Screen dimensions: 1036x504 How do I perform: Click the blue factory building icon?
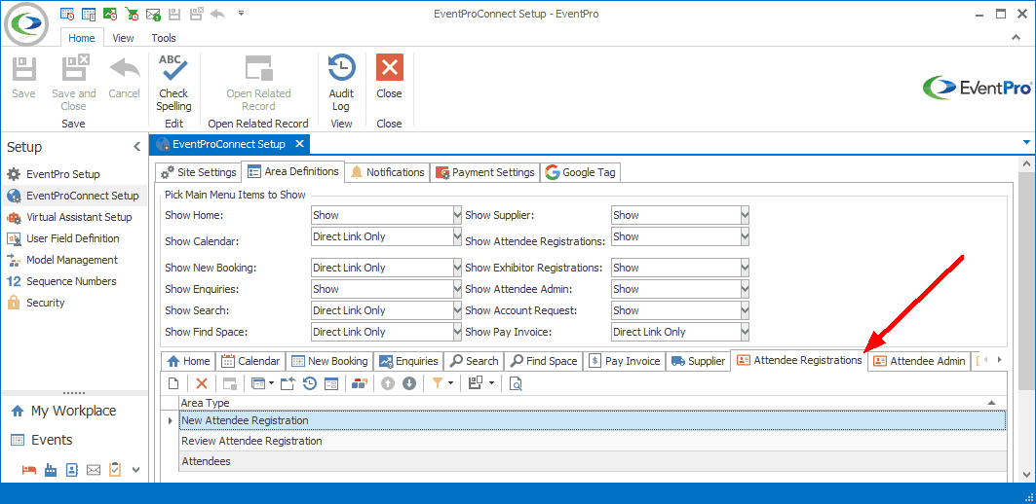tap(51, 470)
